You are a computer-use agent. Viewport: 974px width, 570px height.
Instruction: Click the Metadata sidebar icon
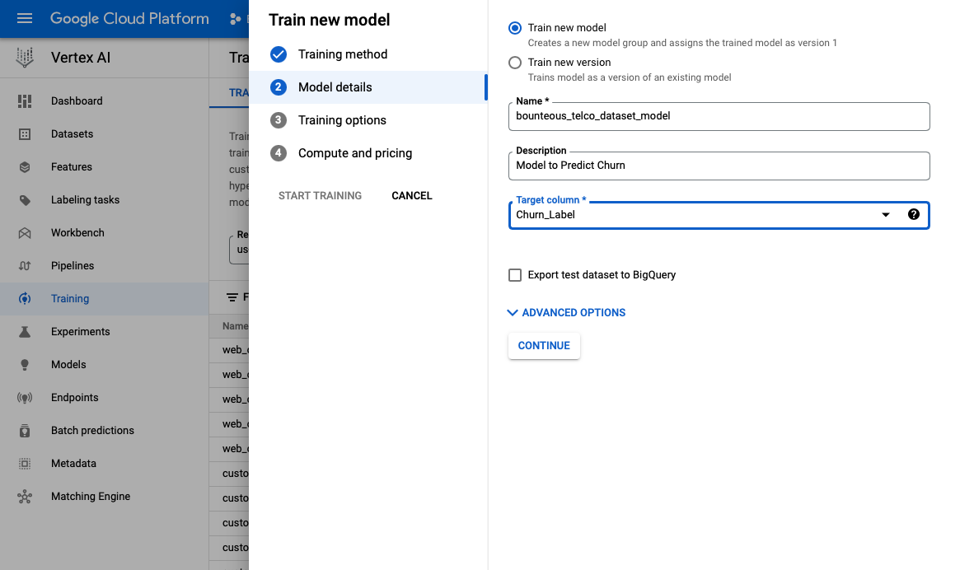coord(25,463)
